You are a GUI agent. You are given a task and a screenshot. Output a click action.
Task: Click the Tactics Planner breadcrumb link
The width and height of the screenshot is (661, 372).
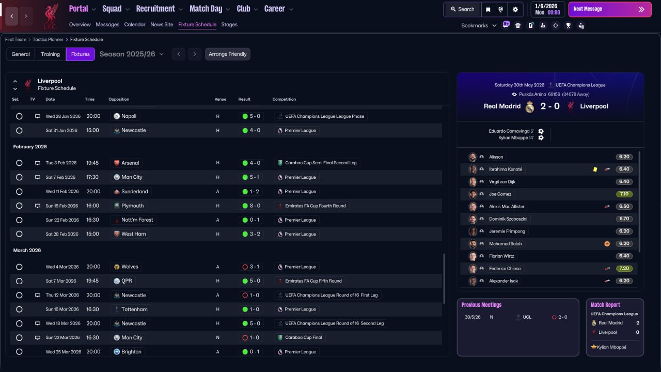(x=48, y=39)
